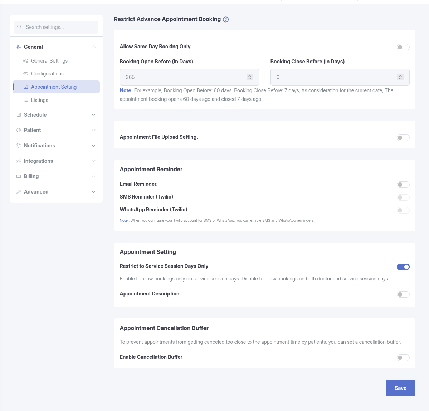Viewport: 429px width, 411px height.
Task: Go to Listings settings page
Action: tap(39, 100)
